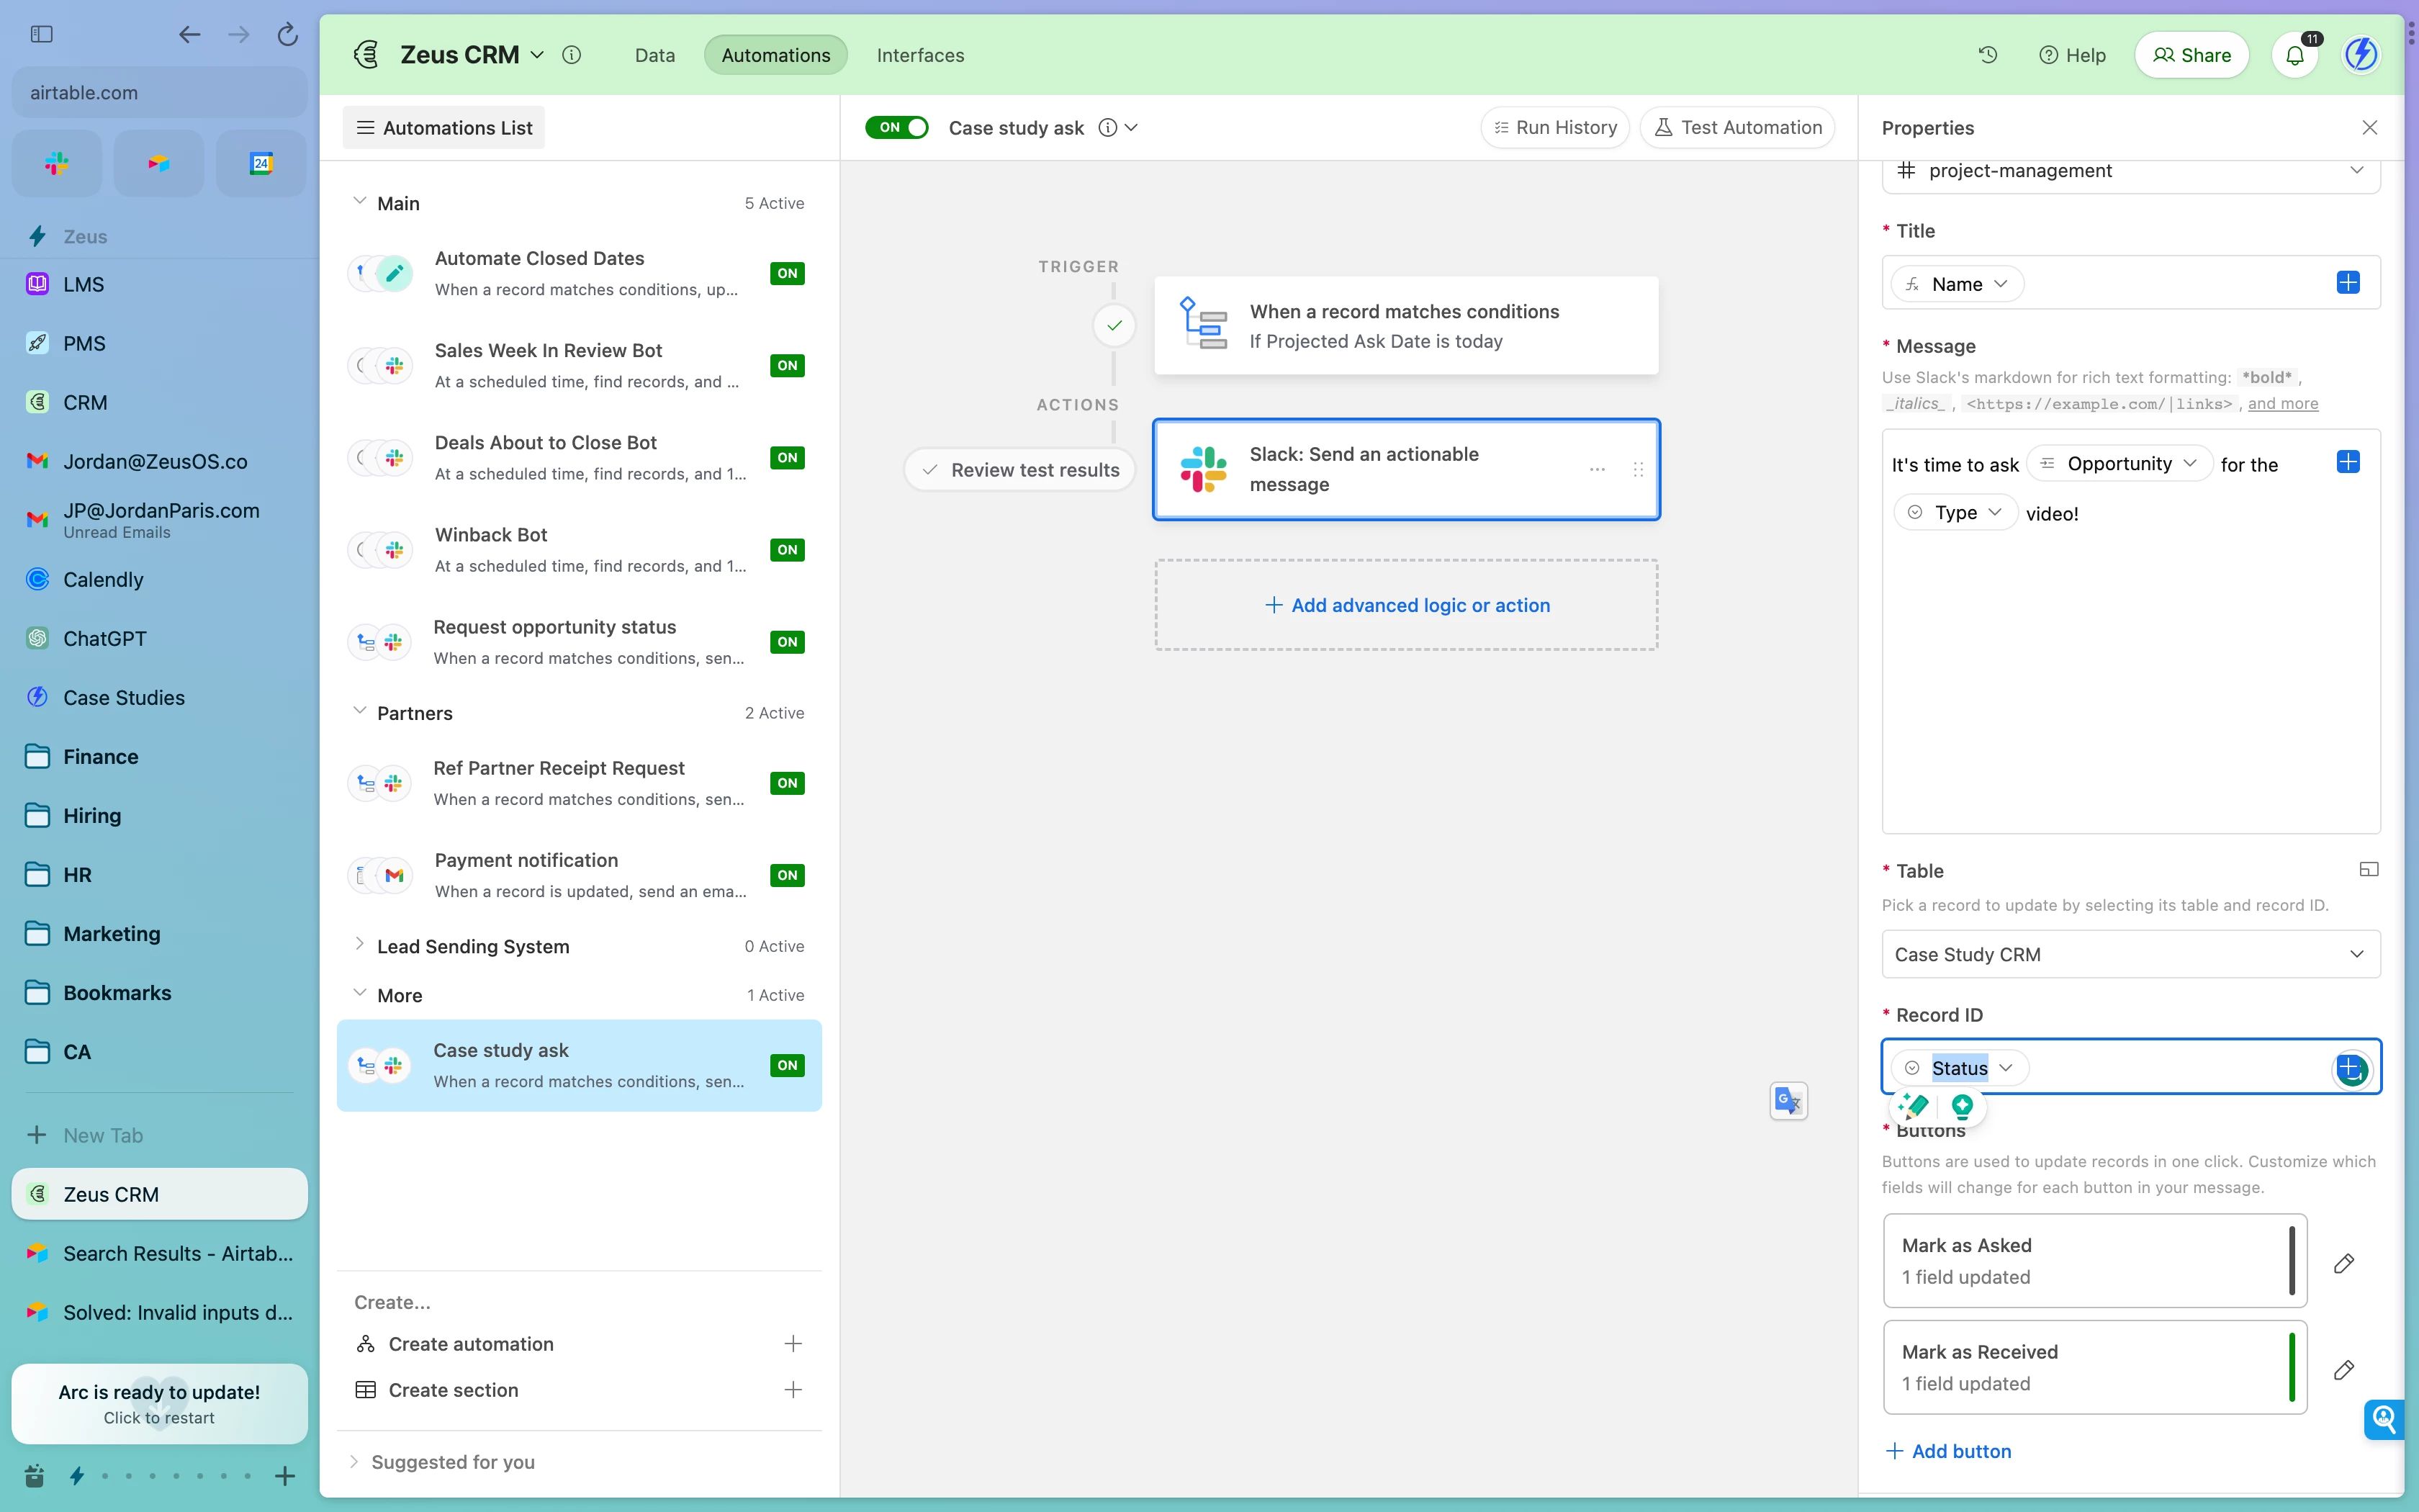Open table expand icon beside Table label

pos(2368,869)
